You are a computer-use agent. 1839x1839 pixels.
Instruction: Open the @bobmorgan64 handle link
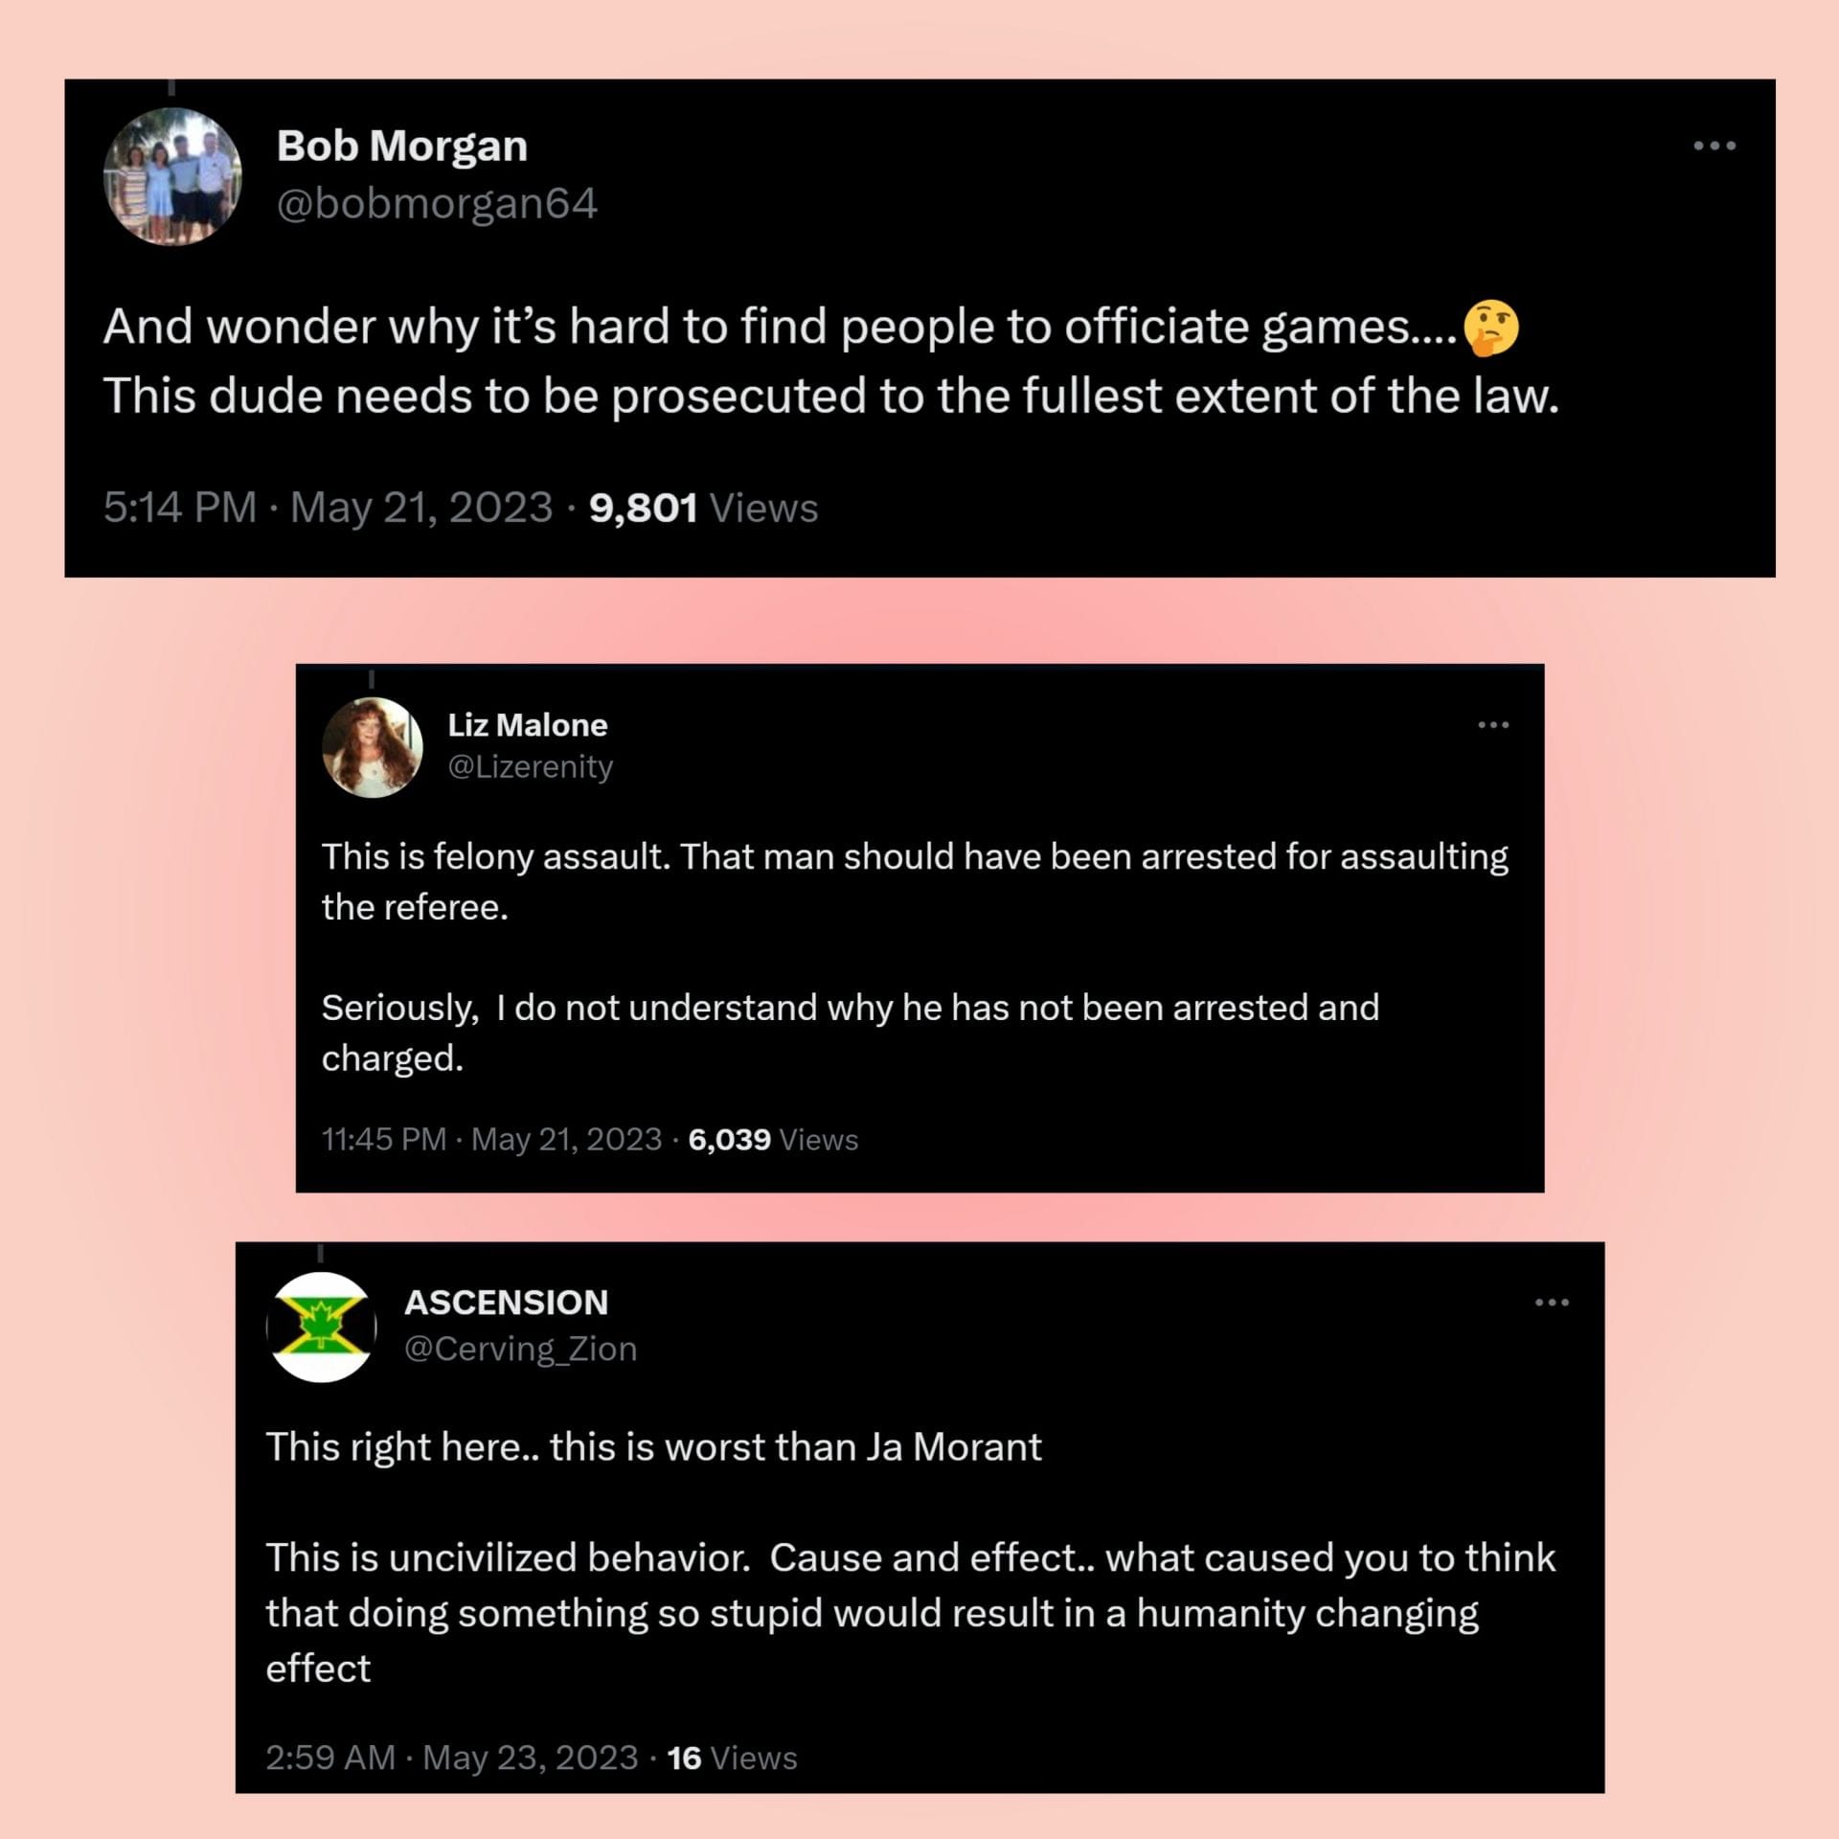point(437,203)
